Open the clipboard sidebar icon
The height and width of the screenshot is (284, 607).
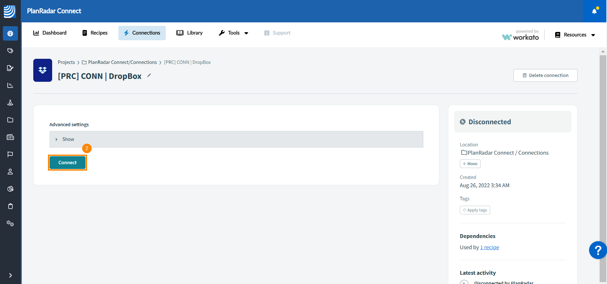point(10,206)
